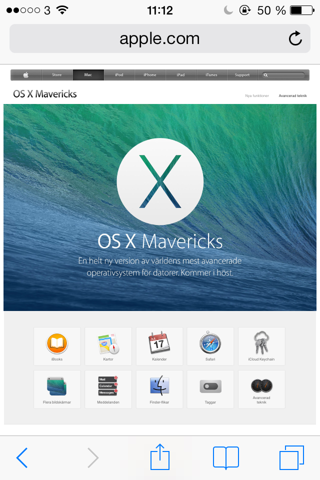This screenshot has width=320, height=480.
Task: Open the iCloud Keychain tile
Action: pyautogui.click(x=261, y=346)
